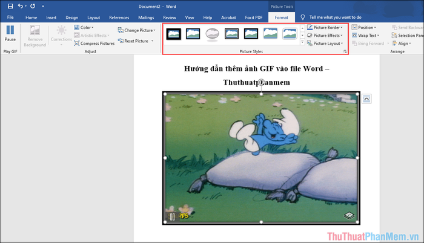Open Change Picture dropdown

[136, 30]
